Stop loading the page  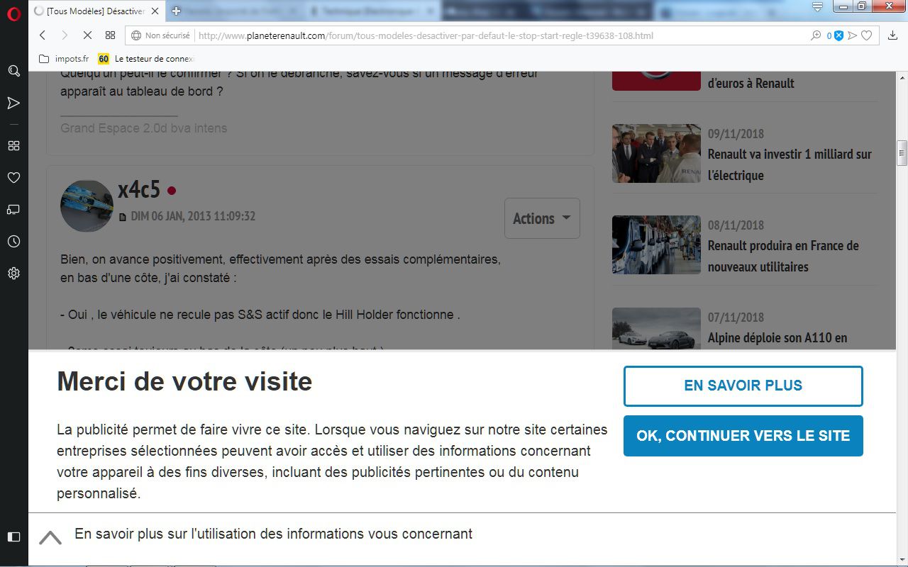(x=87, y=35)
